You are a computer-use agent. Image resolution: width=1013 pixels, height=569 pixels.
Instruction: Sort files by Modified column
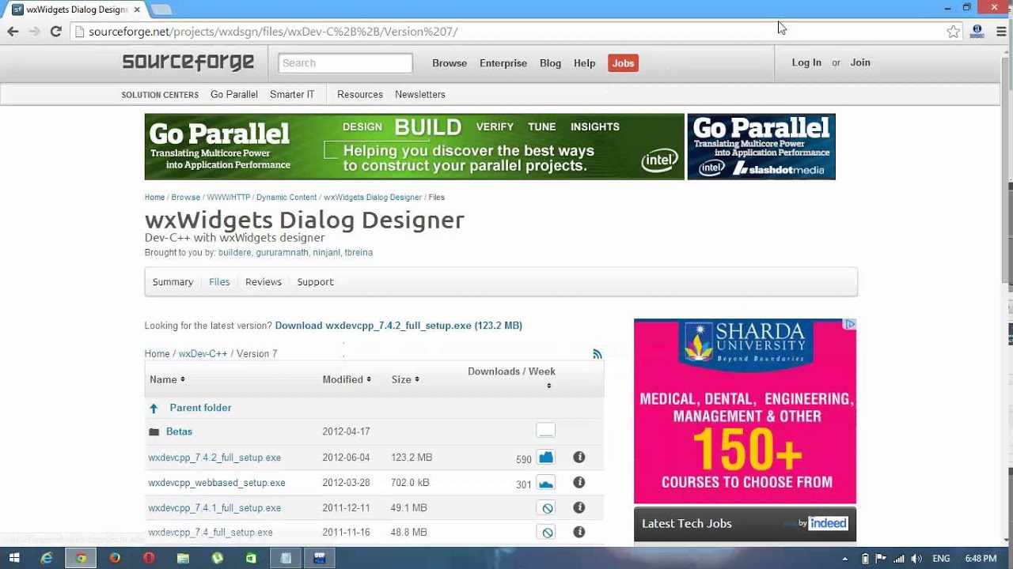tap(347, 379)
